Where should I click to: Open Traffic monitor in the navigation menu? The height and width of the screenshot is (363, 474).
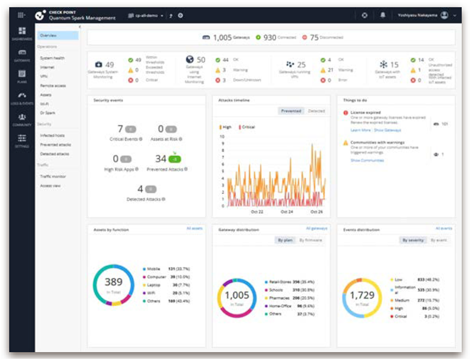click(x=53, y=176)
